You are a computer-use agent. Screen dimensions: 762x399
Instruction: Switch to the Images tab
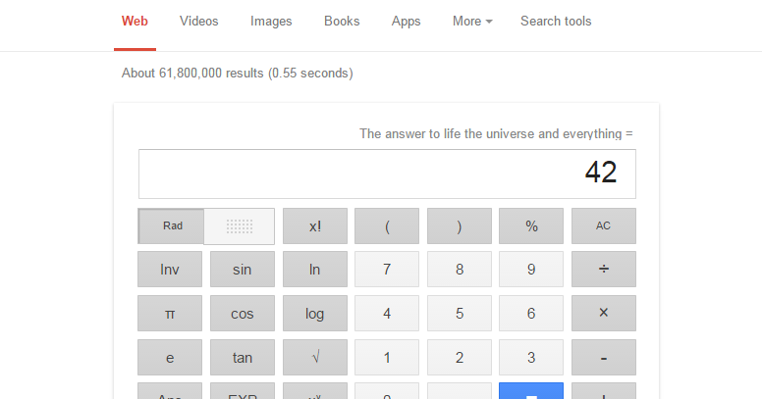tap(271, 22)
